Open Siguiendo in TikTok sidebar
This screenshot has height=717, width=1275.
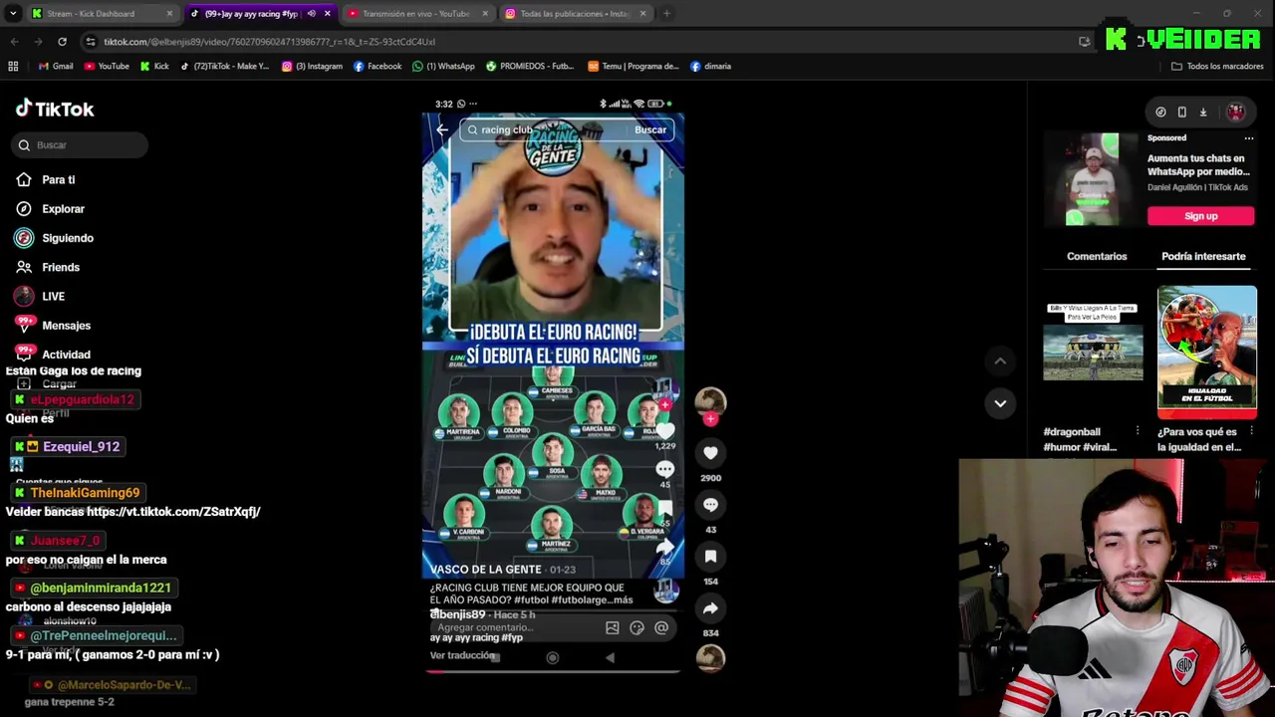[67, 238]
